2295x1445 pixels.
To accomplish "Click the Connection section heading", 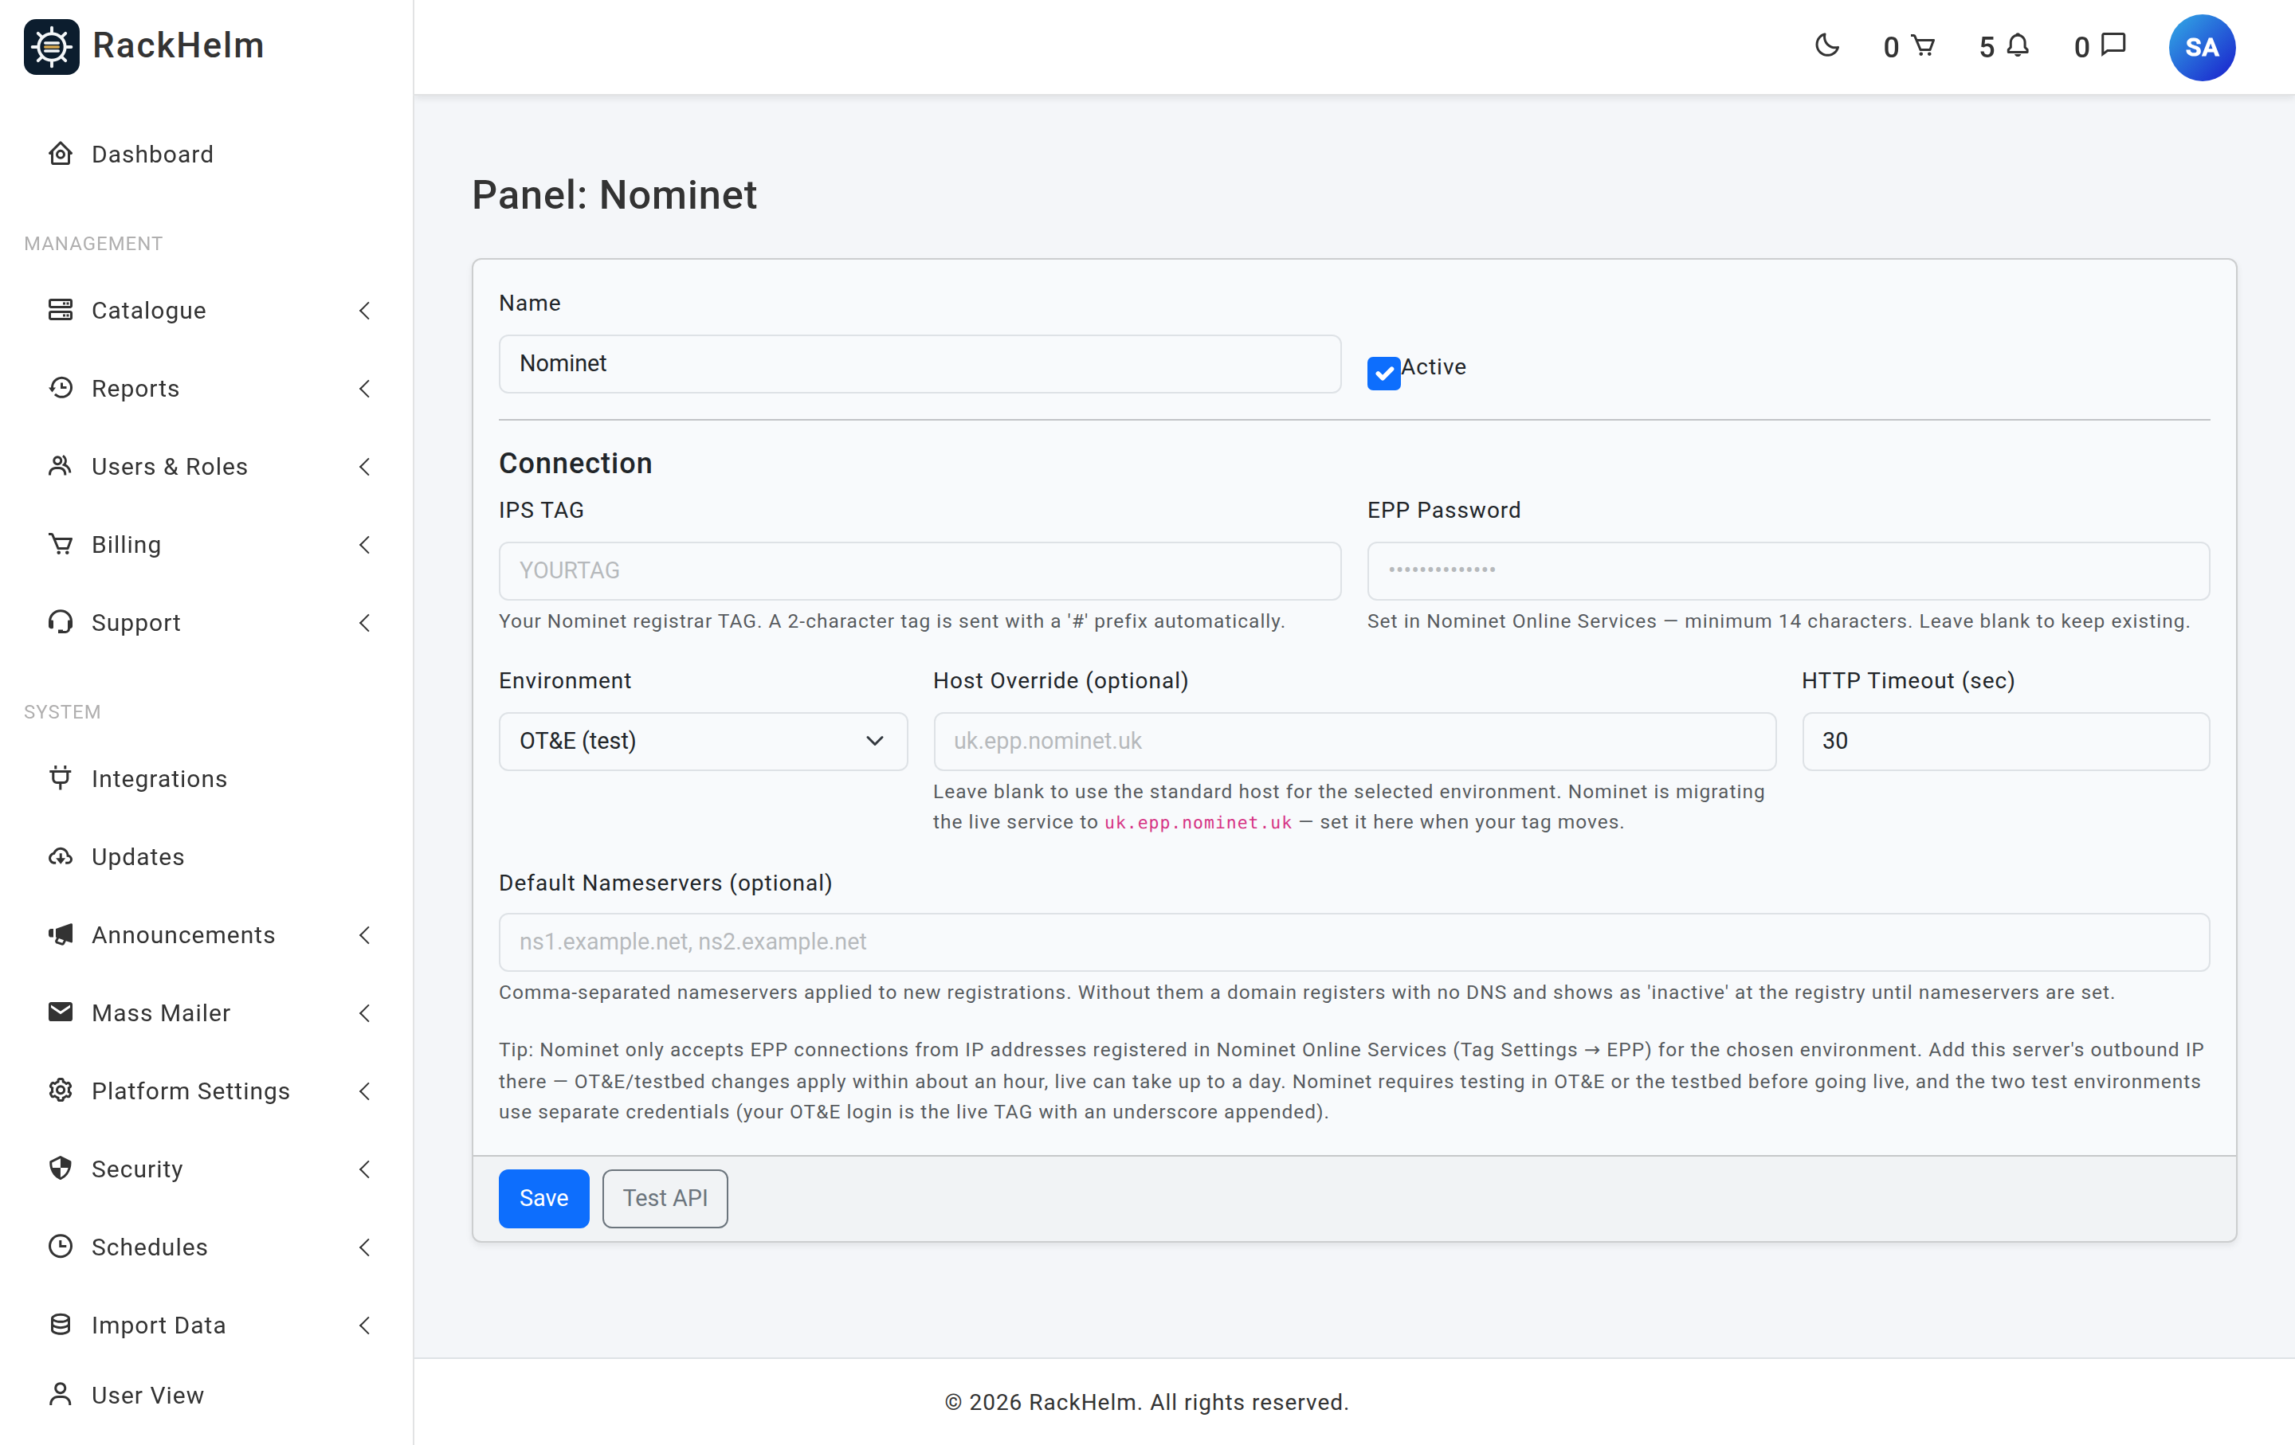I will click(575, 463).
